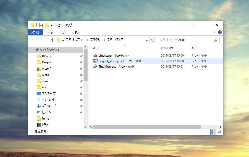Click プログラム in the breadcrumb path
Viewport: 249px width, 157px height.
pyautogui.click(x=96, y=40)
